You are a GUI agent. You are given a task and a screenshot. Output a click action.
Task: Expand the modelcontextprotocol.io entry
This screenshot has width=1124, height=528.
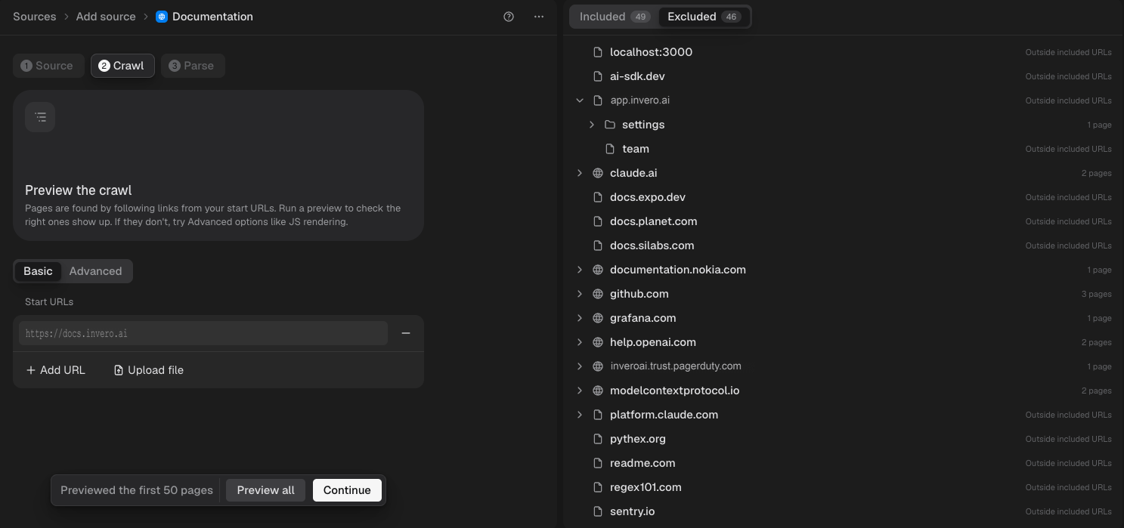580,391
